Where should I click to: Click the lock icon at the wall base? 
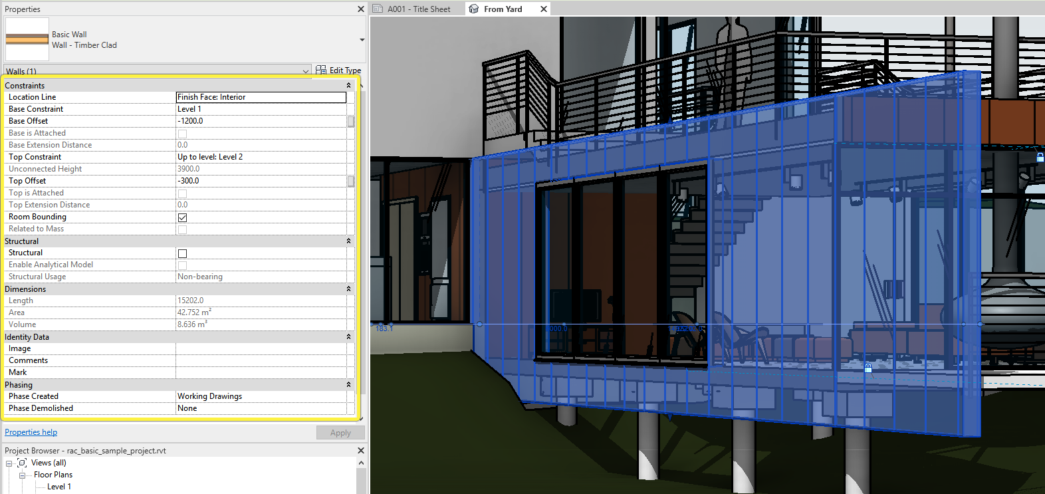(x=868, y=367)
